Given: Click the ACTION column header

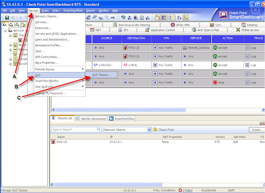Looking at the screenshot, I should tap(228, 39).
